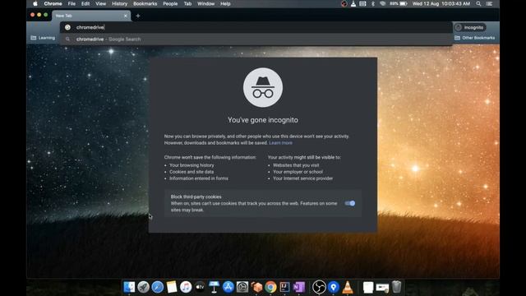Click the red circular menu bar icon
The height and width of the screenshot is (296, 526).
pyautogui.click(x=344, y=3)
